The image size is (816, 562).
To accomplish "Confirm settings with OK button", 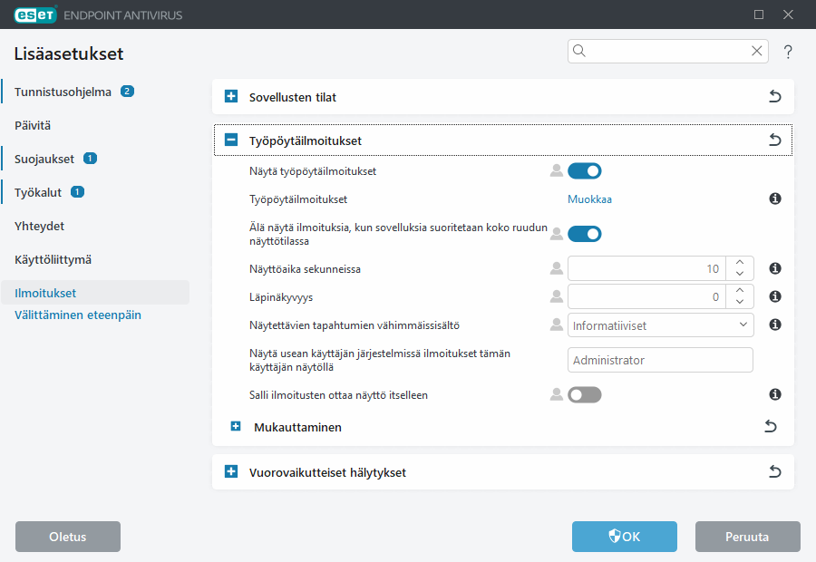I will point(625,537).
